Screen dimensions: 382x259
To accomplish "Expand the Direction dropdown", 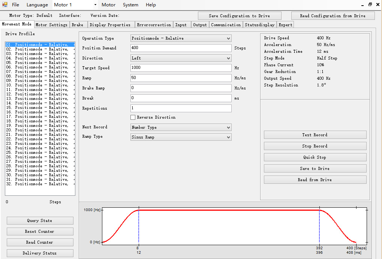I will click(x=181, y=58).
